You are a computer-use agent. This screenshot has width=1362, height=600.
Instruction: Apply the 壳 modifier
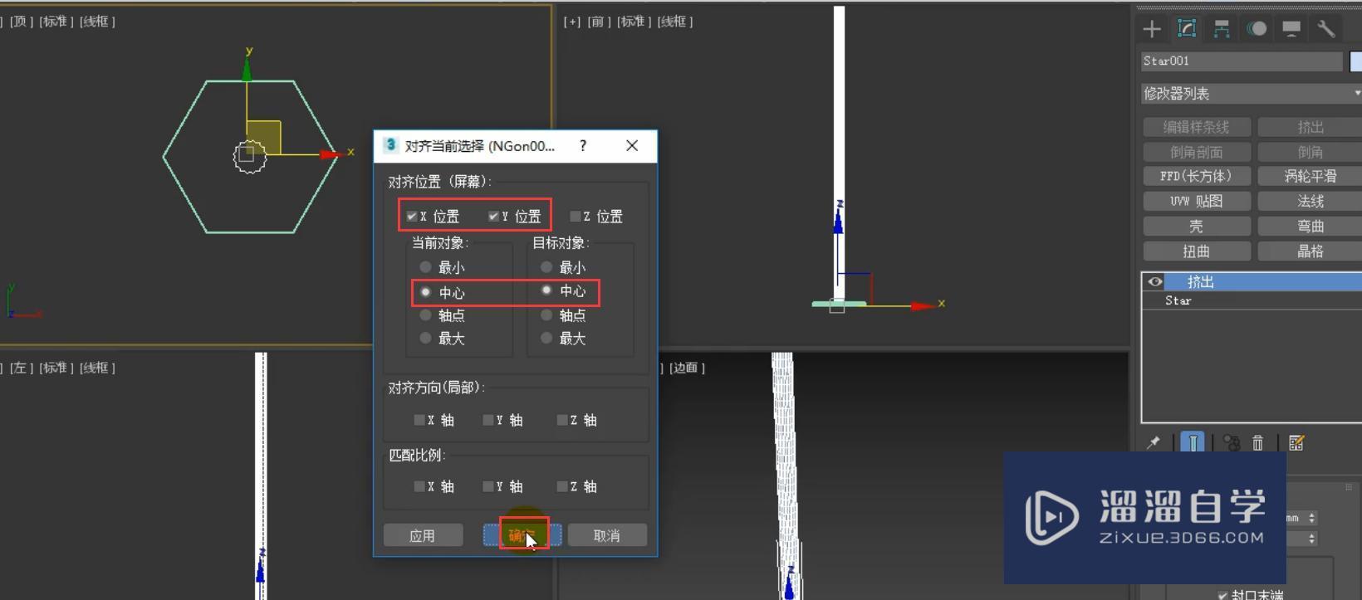click(x=1197, y=226)
